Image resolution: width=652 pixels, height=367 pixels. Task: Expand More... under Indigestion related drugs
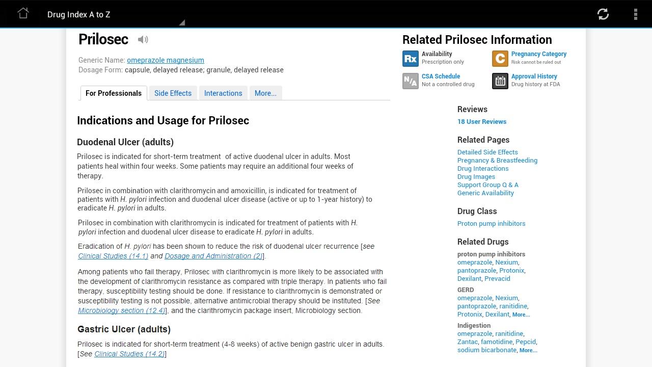click(x=528, y=350)
